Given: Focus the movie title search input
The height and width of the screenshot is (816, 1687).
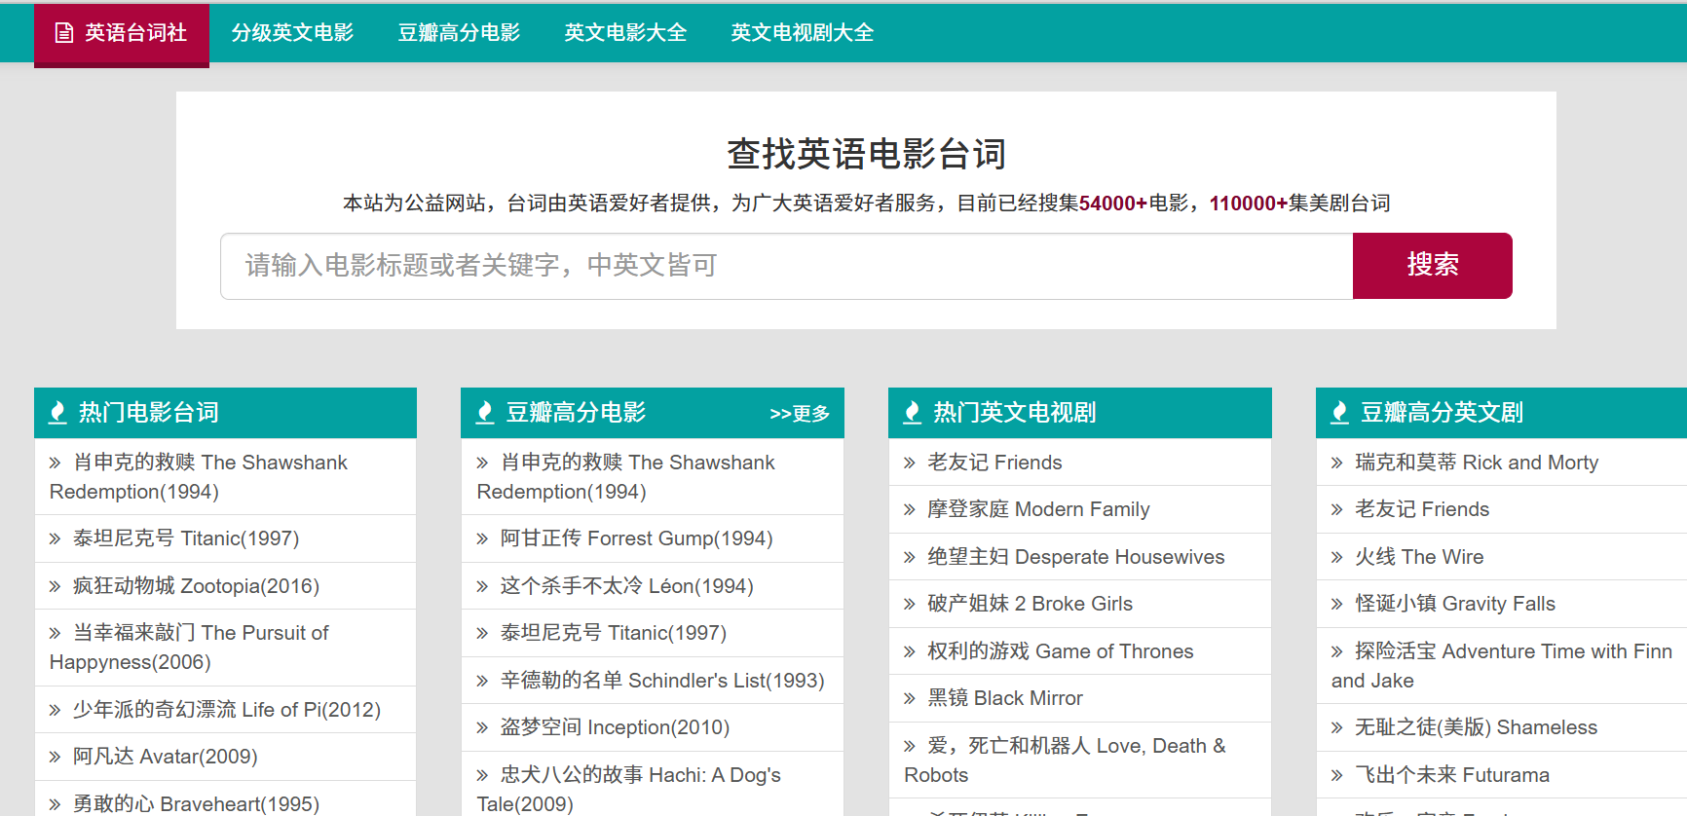Looking at the screenshot, I should (787, 266).
